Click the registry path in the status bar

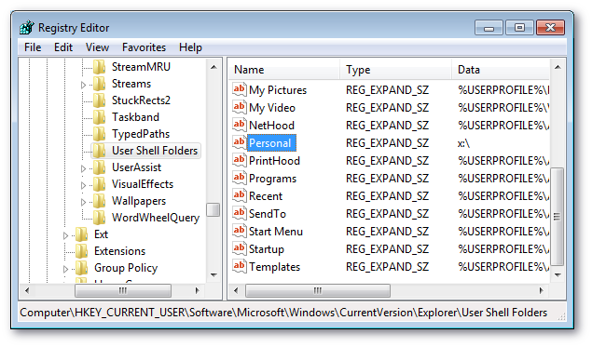283,313
